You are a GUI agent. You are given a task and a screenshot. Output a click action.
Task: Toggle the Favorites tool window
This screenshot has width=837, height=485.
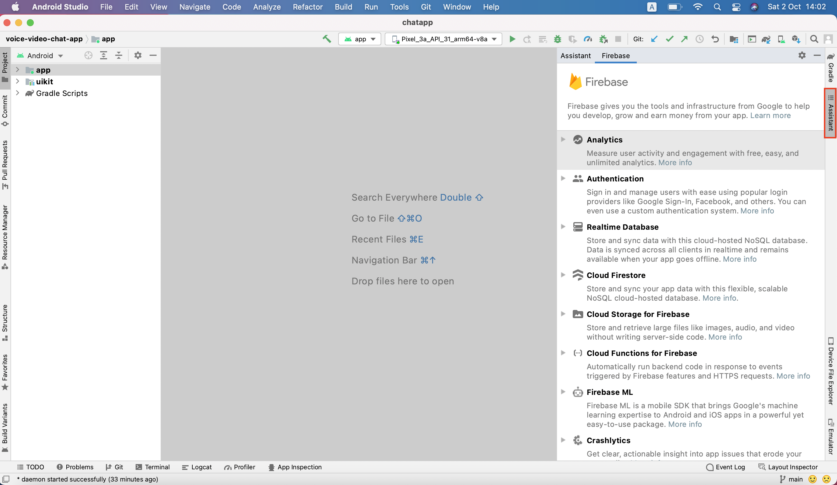[x=5, y=372]
